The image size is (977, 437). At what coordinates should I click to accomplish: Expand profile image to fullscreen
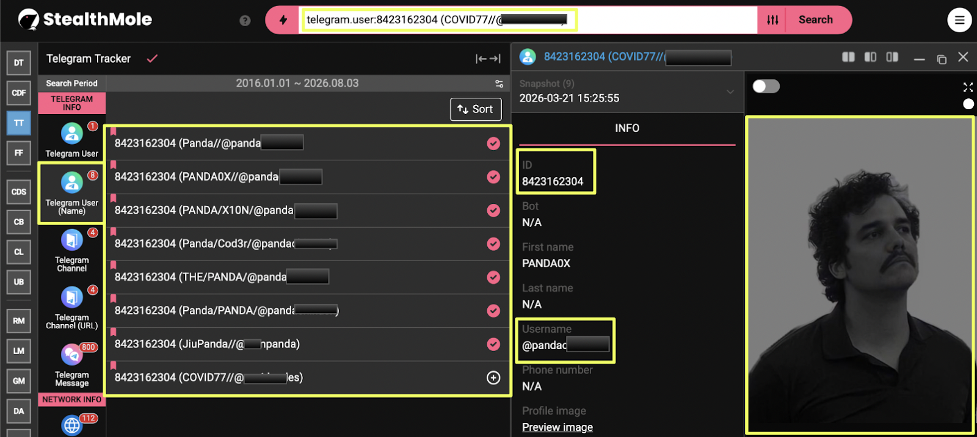(x=968, y=87)
